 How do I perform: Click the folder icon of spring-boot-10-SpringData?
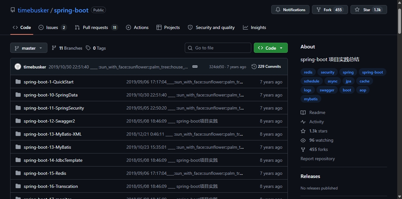click(x=18, y=95)
